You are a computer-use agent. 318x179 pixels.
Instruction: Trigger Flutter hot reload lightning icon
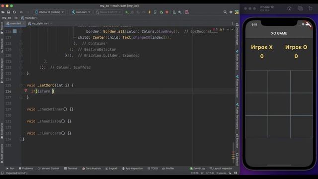coord(150,12)
